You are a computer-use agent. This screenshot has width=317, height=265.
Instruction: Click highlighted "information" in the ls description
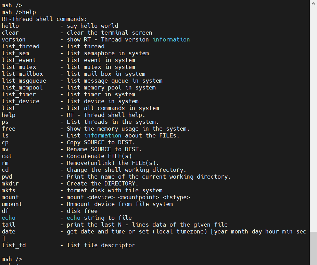pyautogui.click(x=103, y=135)
